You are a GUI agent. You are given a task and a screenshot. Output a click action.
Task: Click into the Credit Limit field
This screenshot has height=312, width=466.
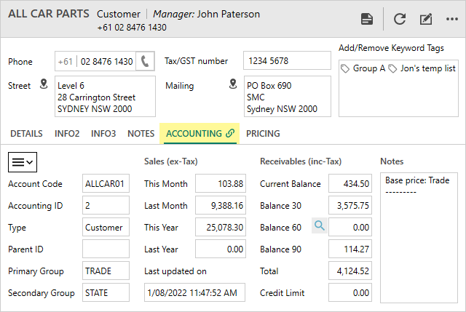point(350,293)
